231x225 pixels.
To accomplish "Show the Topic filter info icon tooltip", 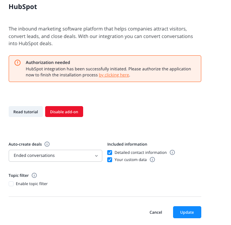I will click(34, 175).
